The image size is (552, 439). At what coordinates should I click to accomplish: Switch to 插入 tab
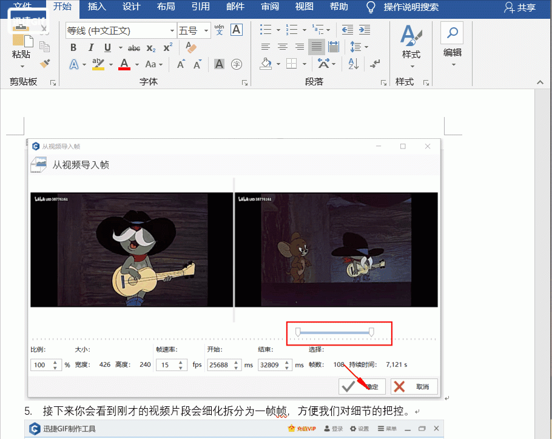pyautogui.click(x=96, y=7)
